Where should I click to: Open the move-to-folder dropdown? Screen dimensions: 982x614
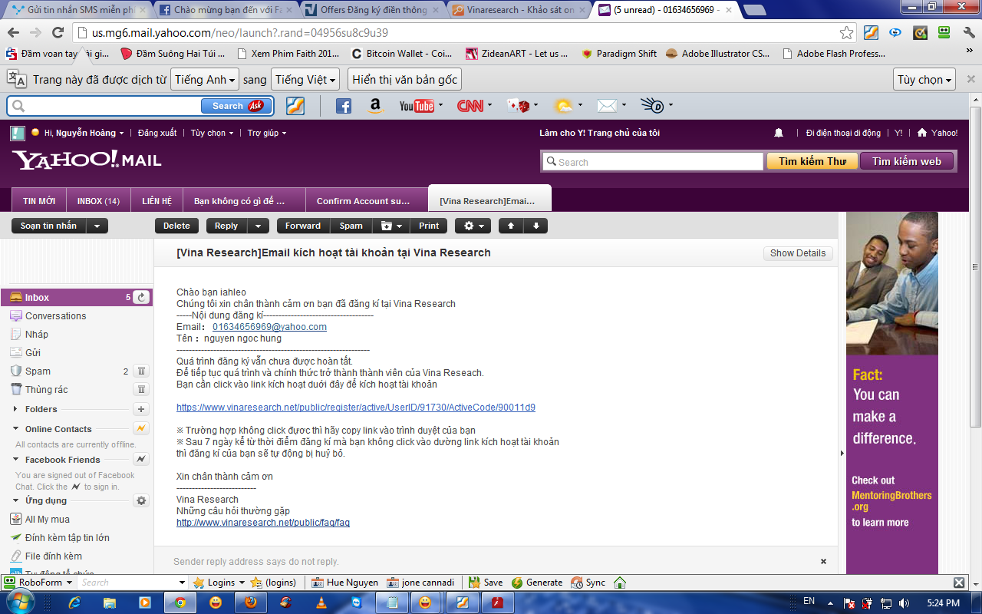[x=390, y=226]
